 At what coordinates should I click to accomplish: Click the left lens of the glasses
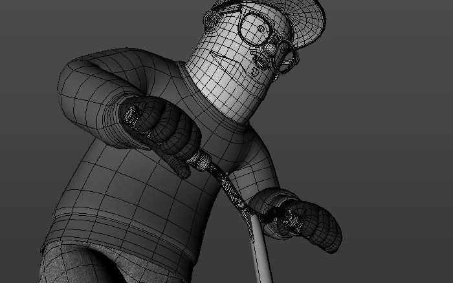point(255,25)
